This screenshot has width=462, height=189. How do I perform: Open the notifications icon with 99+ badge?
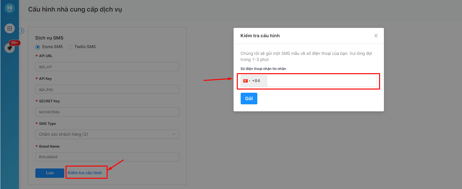click(x=10, y=48)
